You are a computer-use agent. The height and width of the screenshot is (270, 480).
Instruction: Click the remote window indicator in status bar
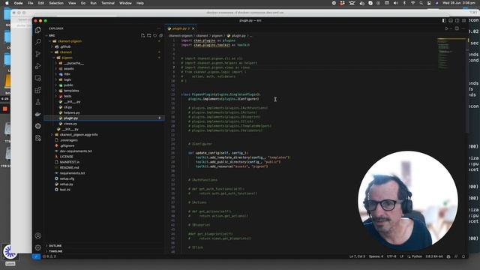[x=36, y=256]
